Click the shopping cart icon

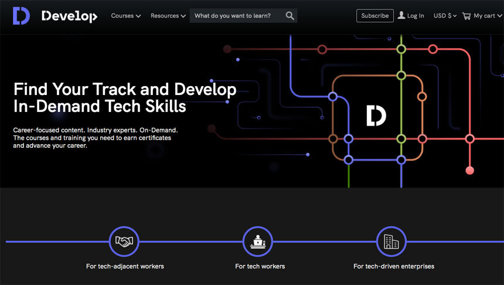(466, 16)
